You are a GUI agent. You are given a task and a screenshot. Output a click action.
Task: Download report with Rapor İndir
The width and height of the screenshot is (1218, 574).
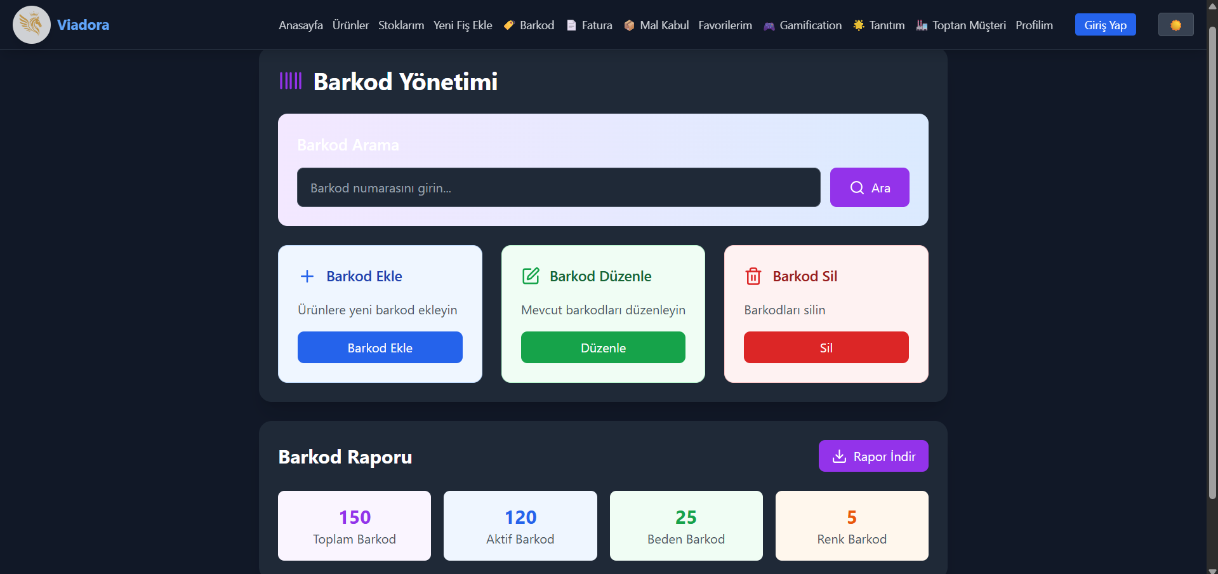coord(873,456)
